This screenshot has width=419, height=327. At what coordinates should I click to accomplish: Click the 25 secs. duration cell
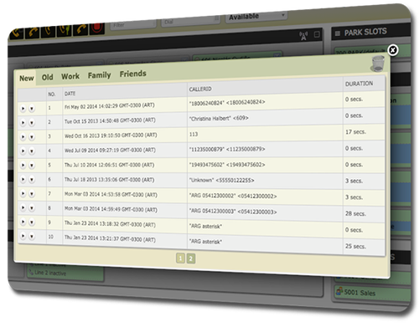(x=355, y=246)
